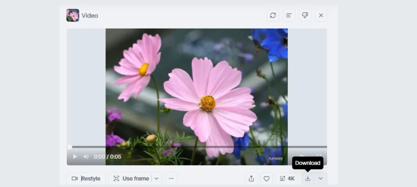Give the video a thumbs down
The height and width of the screenshot is (187, 417).
coord(305,15)
